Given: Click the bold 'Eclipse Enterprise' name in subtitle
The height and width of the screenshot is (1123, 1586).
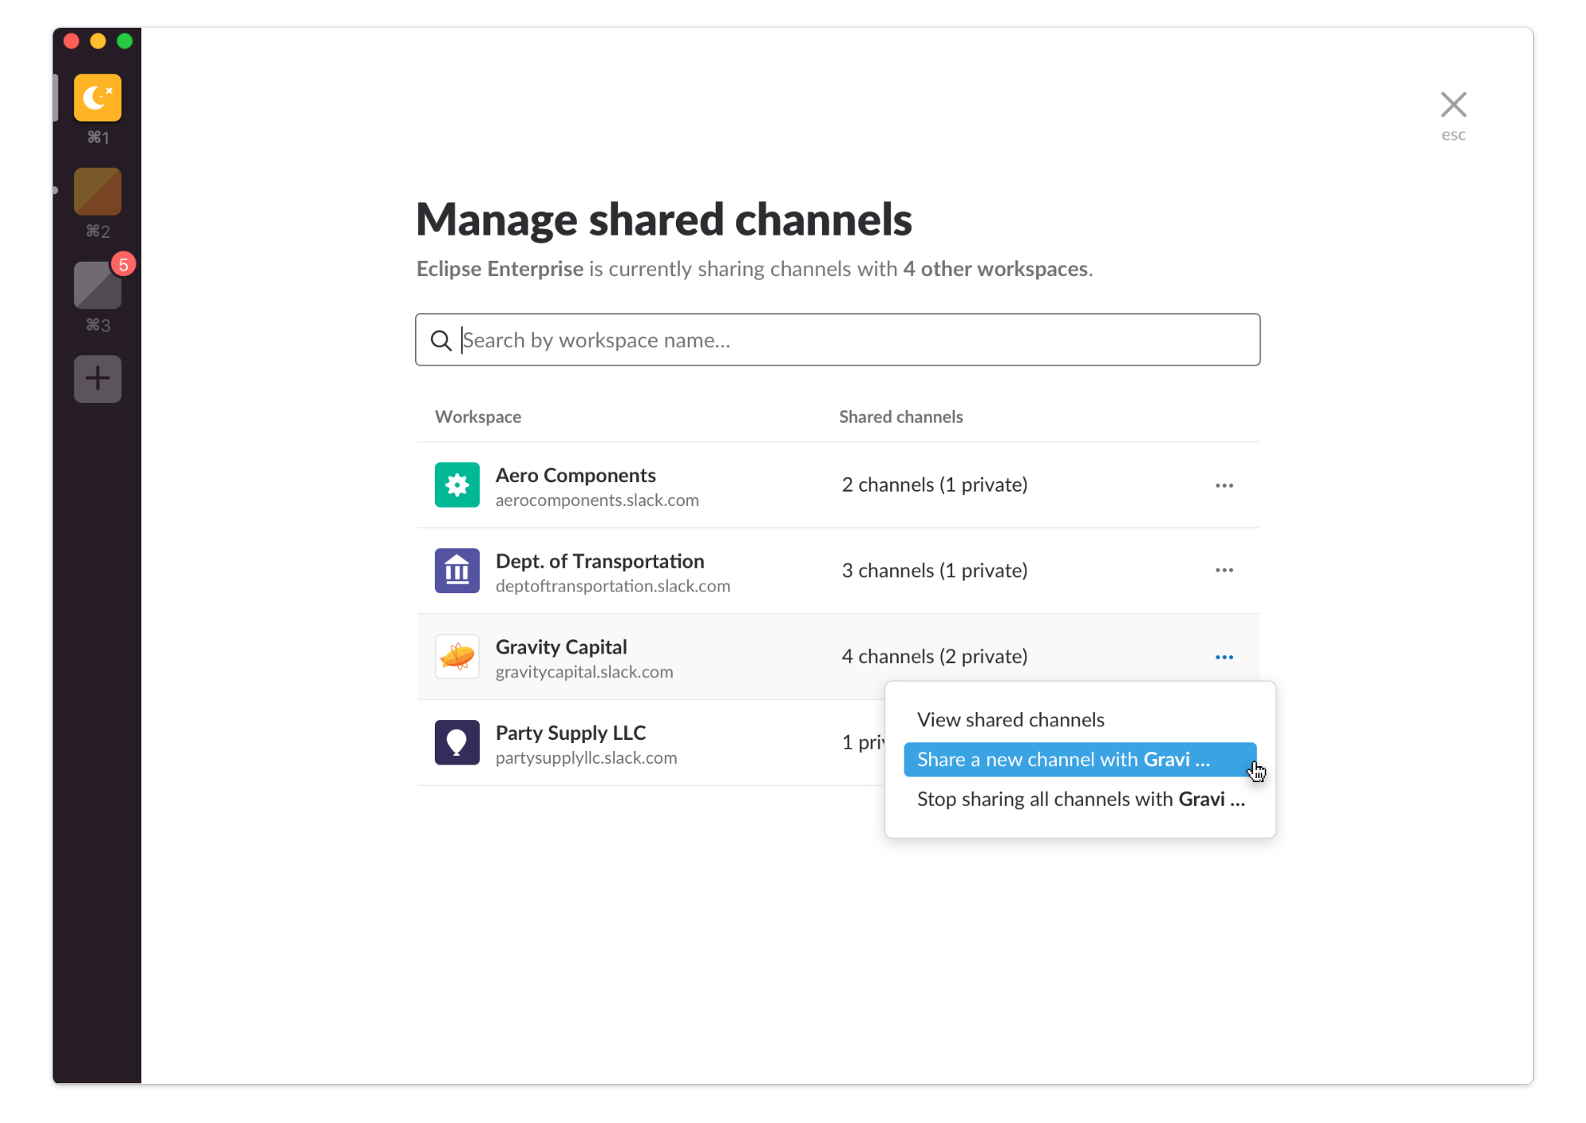Looking at the screenshot, I should click(500, 269).
